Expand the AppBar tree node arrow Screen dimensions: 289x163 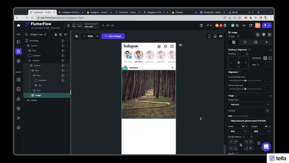click(x=67, y=101)
